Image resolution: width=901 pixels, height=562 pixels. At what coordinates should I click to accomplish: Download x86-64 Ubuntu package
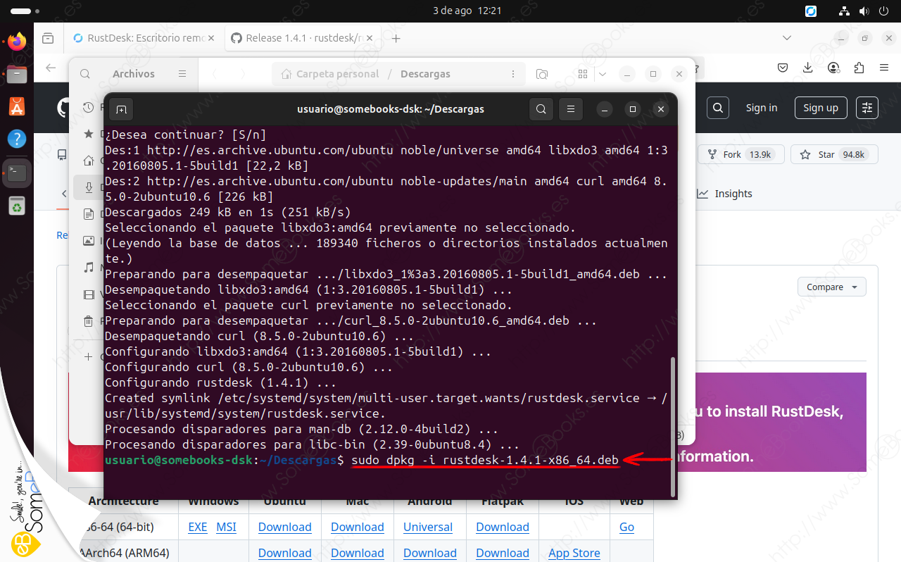(284, 527)
